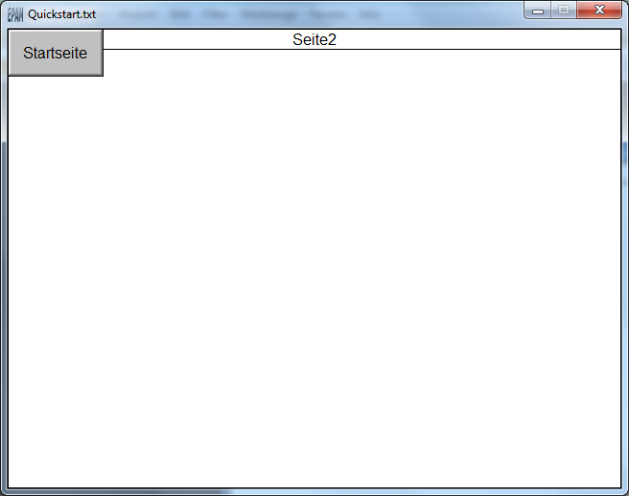Click the Quickstart.txt window title
This screenshot has width=629, height=496.
[61, 14]
